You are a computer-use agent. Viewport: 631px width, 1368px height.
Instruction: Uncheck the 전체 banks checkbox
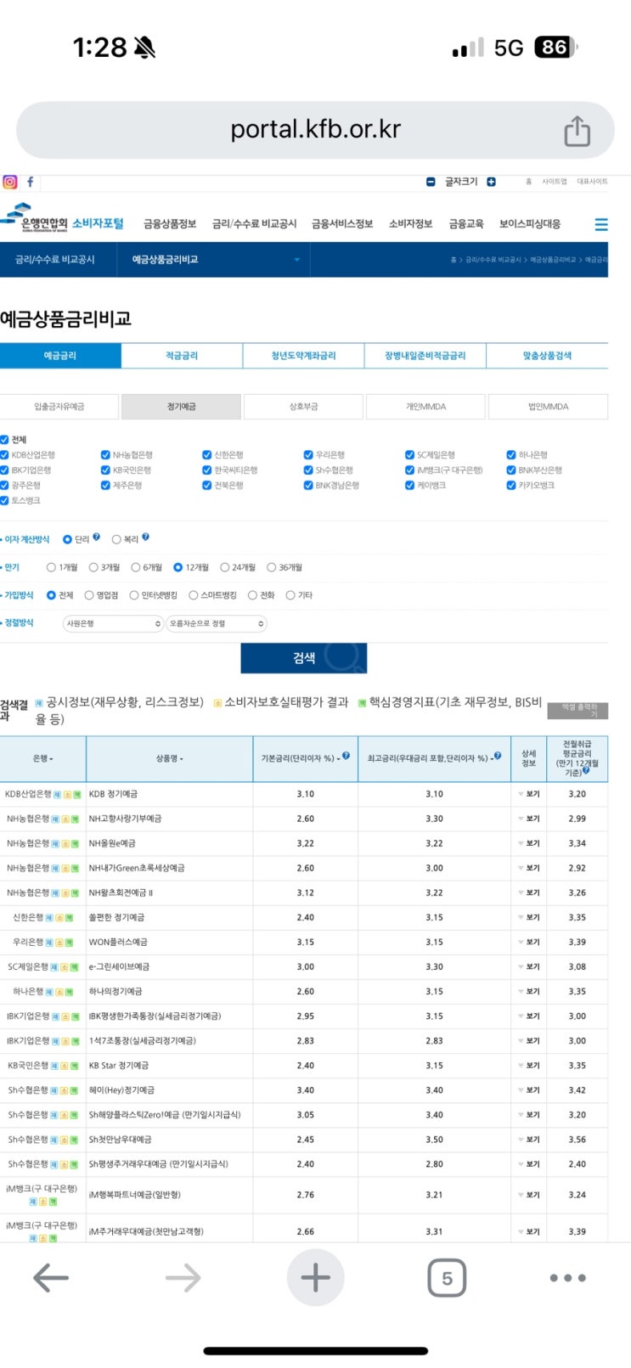(4, 440)
